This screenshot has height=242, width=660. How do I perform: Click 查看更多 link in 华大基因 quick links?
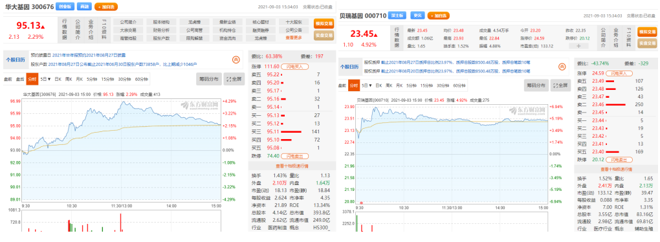293,38
